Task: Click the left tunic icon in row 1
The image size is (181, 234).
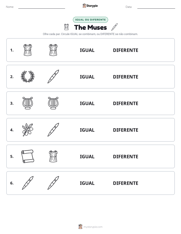Action: (x=28, y=50)
